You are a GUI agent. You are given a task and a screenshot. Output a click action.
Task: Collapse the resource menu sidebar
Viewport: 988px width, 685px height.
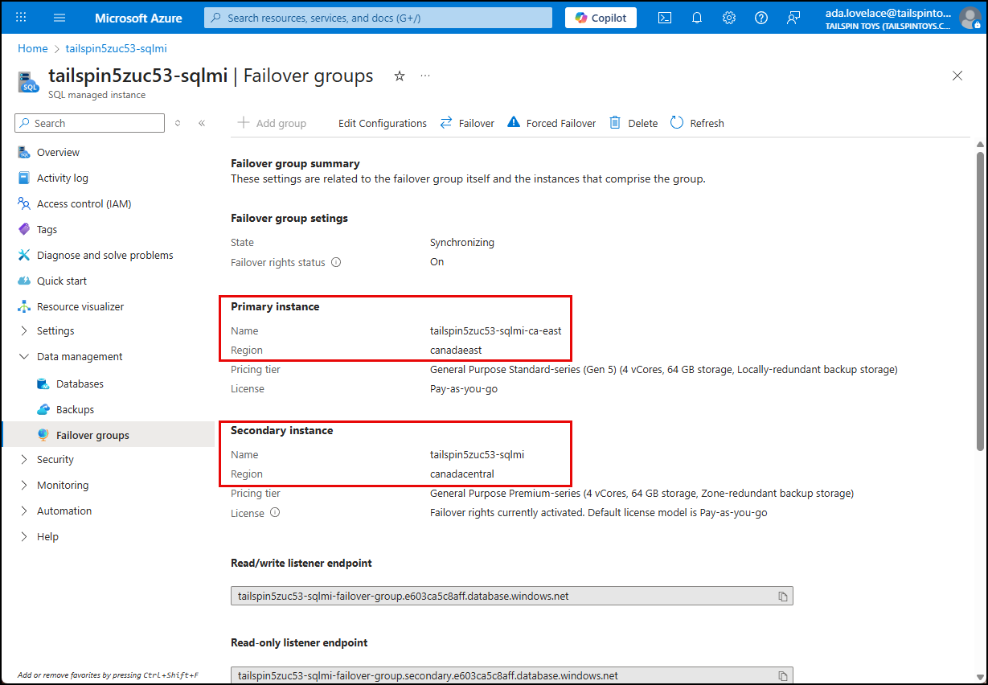point(202,123)
